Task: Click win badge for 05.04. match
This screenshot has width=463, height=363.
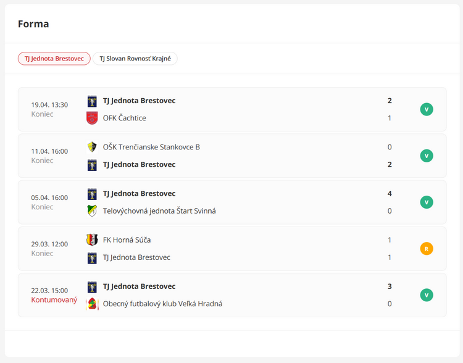Action: click(427, 202)
